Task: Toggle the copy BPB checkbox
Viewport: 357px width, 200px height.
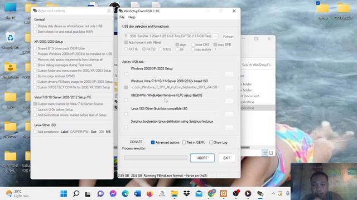Action: tap(215, 44)
